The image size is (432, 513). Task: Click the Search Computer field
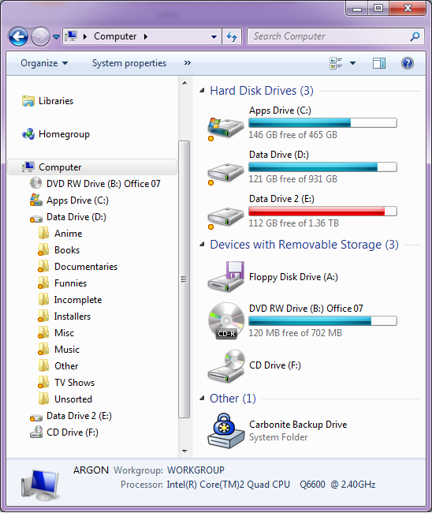pos(335,36)
